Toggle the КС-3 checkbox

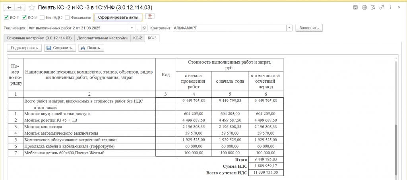click(24, 17)
